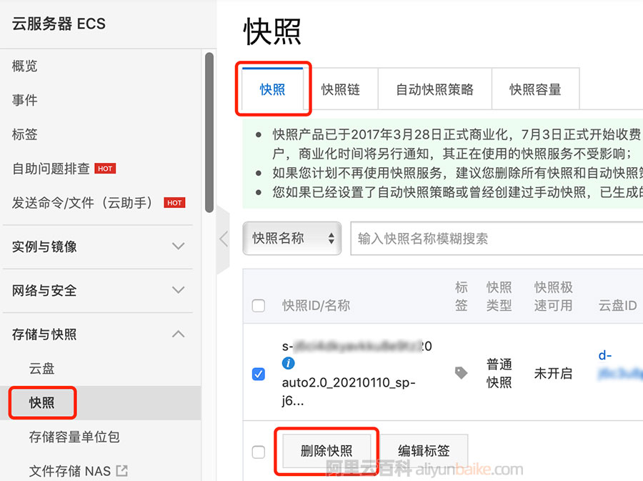
Task: Click the 快照类型 column header
Action: pos(499,296)
